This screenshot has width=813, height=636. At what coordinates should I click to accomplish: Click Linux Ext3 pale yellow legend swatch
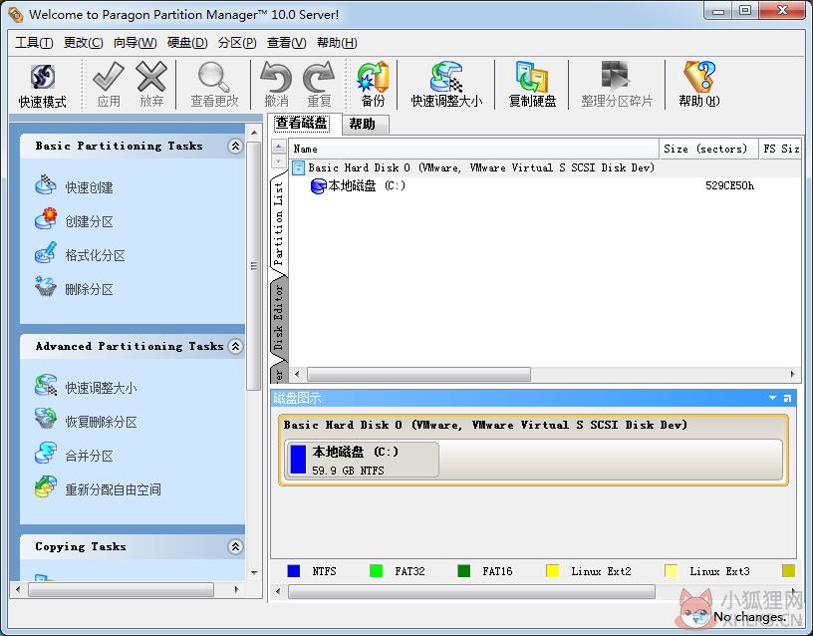(671, 571)
